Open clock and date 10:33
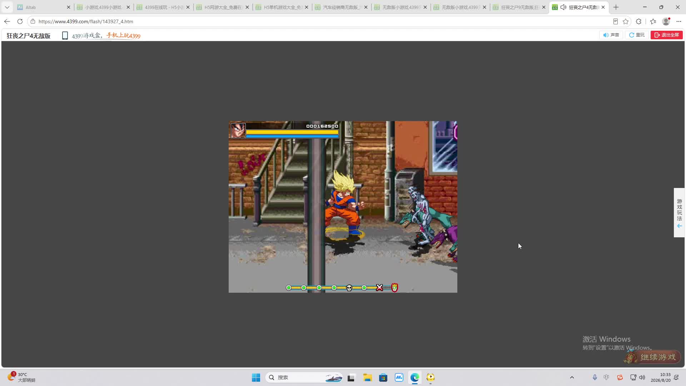The width and height of the screenshot is (686, 386). click(x=661, y=377)
